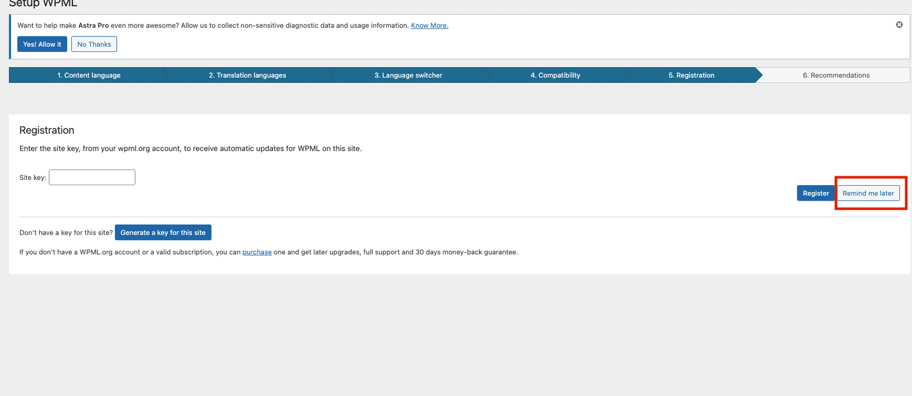Click the bold 'Astra Pro' text
The width and height of the screenshot is (912, 396).
tap(93, 26)
